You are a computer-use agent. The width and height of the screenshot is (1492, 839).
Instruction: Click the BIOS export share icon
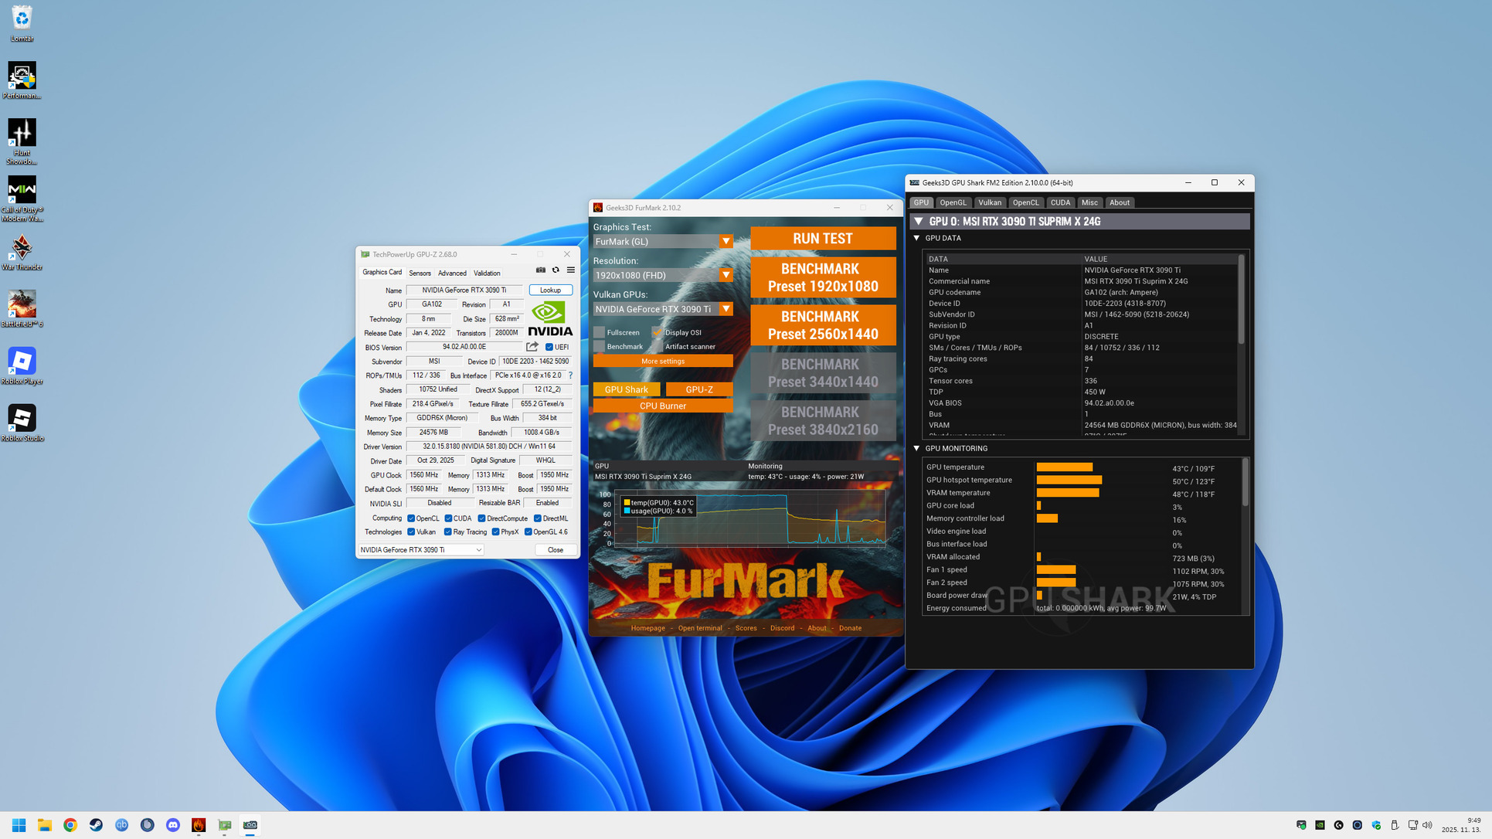532,347
